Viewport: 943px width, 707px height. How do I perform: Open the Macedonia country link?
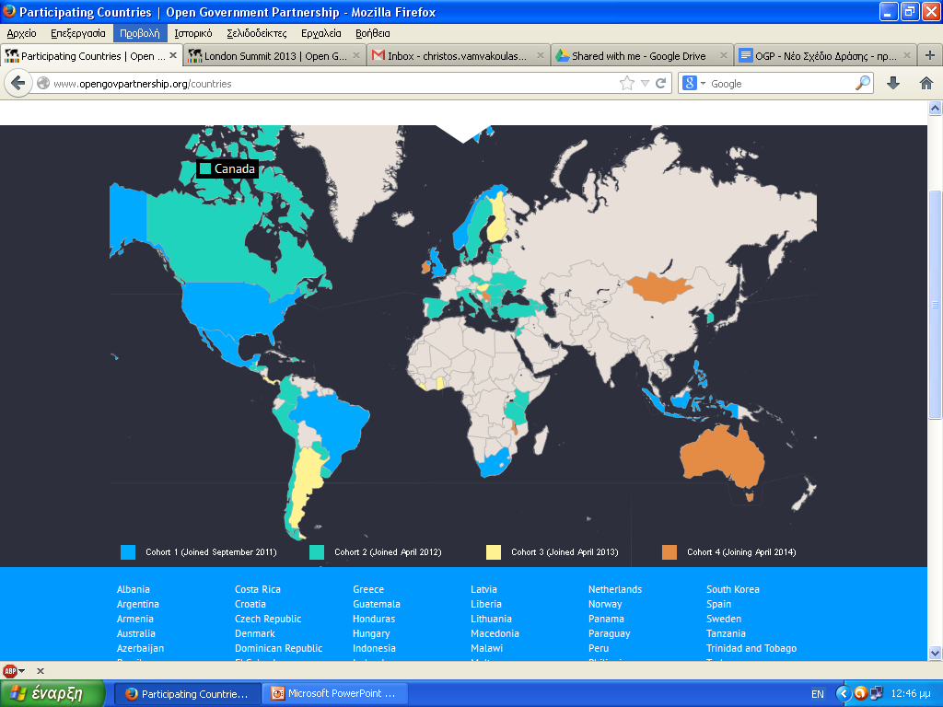[495, 633]
